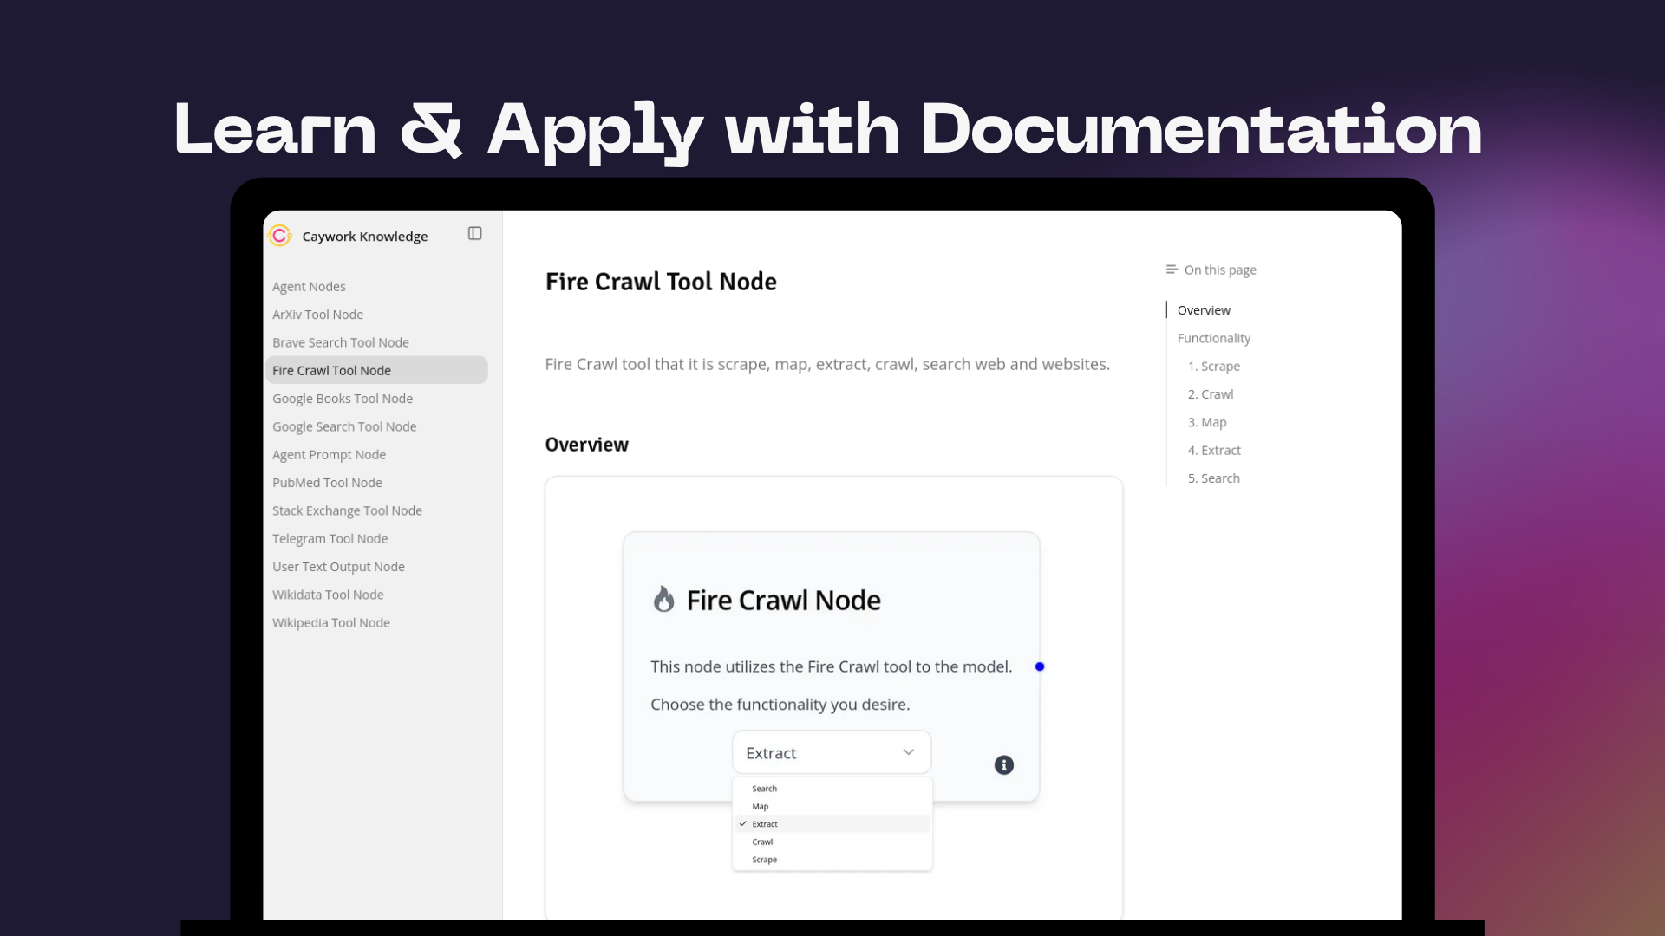This screenshot has width=1665, height=936.
Task: Go to Telegram Tool Node page
Action: coord(330,539)
